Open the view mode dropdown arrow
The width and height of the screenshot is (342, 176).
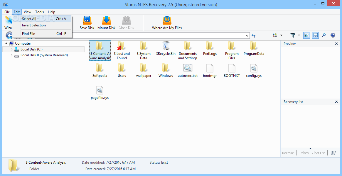click(281, 35)
